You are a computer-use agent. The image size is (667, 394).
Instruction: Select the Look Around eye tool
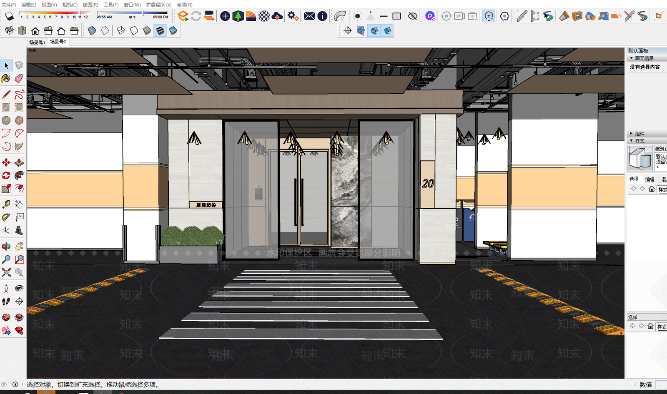coord(19,288)
